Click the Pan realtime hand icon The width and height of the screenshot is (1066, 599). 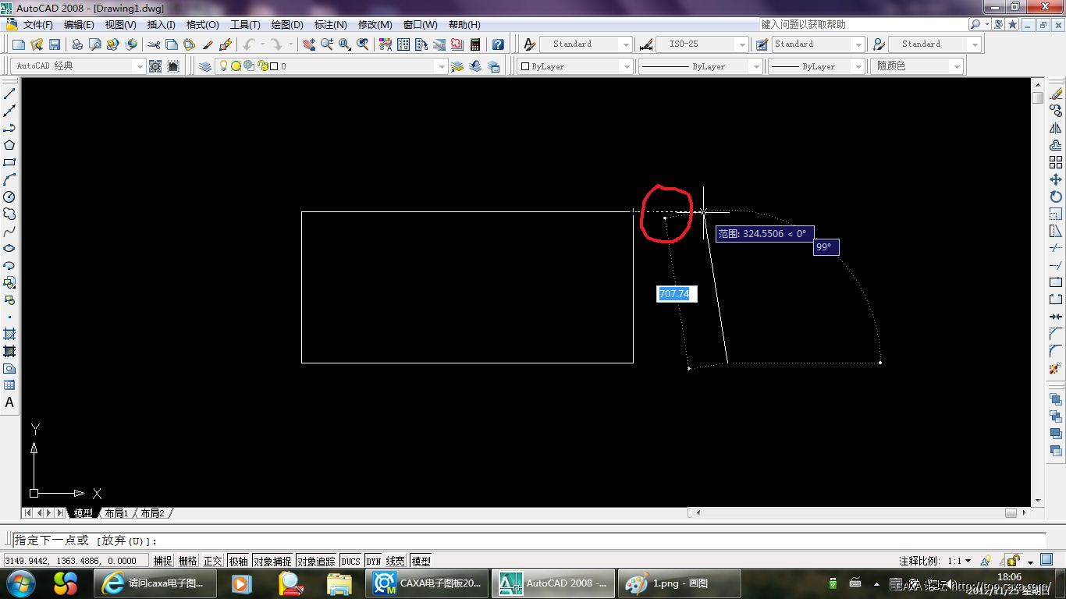point(309,44)
